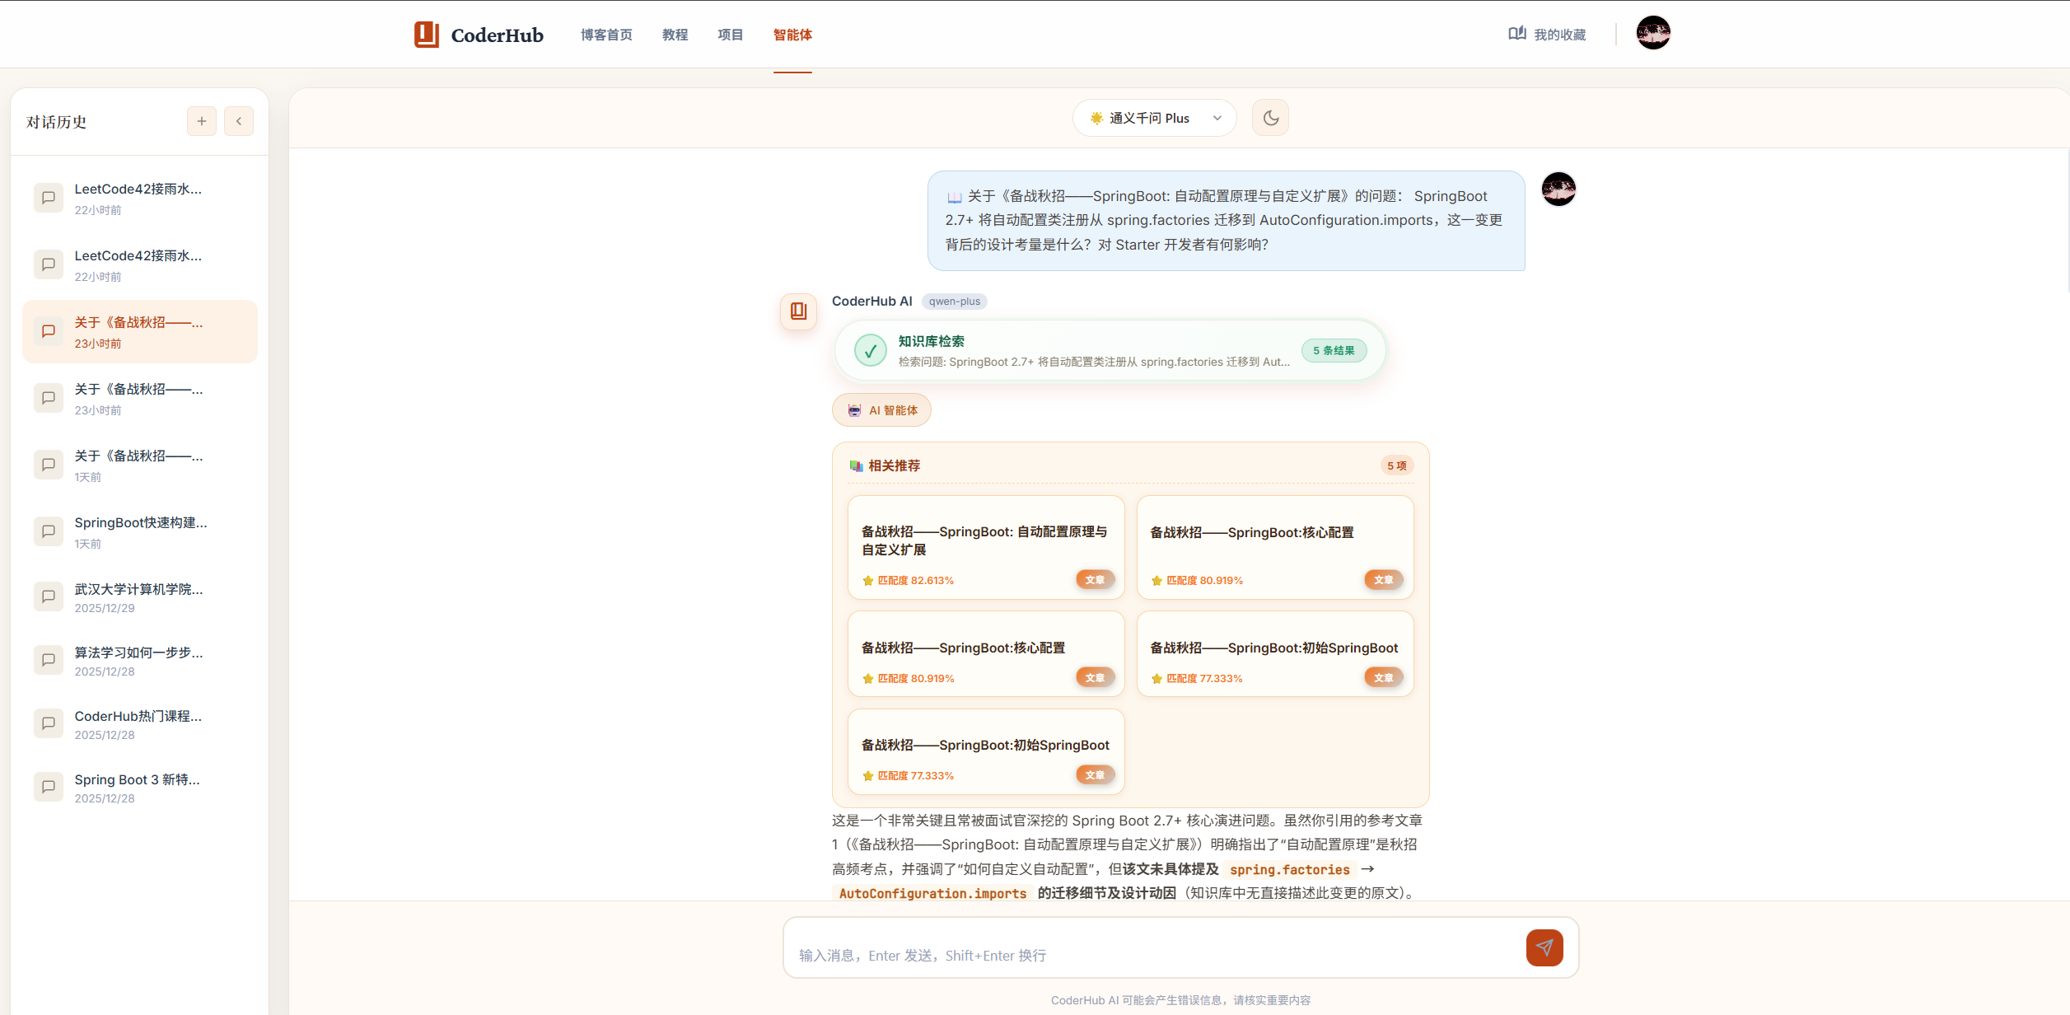Open the 博客首页 nav tab

pos(606,35)
